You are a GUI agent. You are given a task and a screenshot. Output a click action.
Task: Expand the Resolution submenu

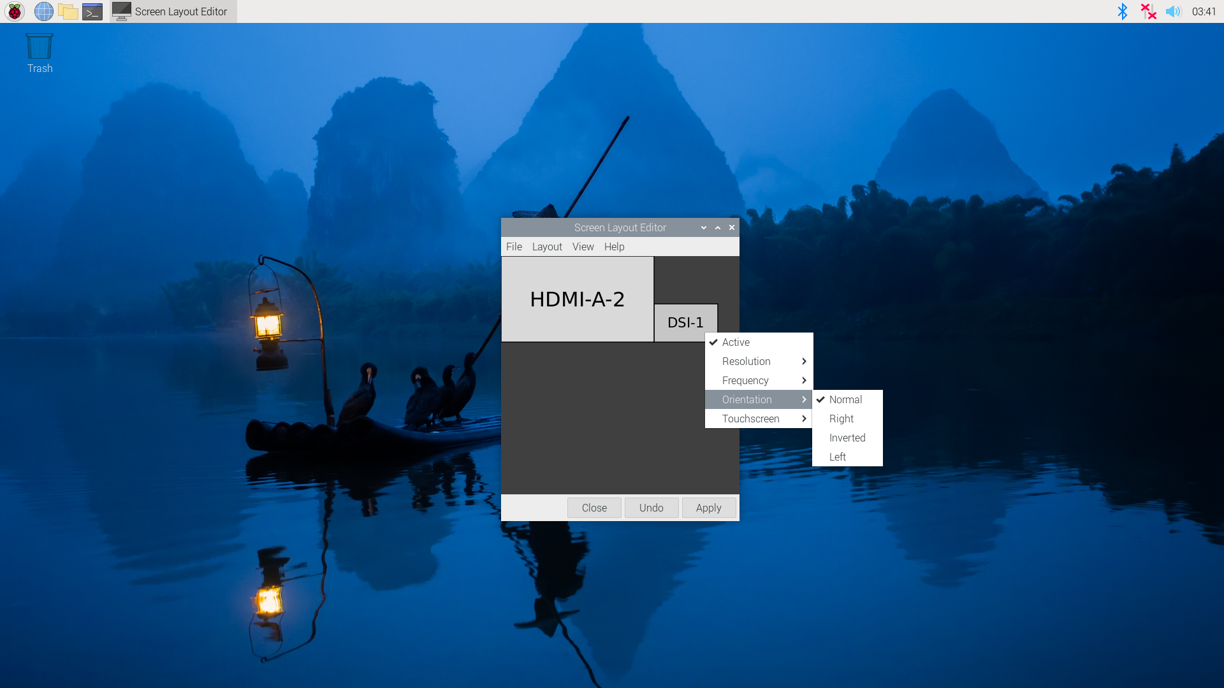(x=746, y=361)
